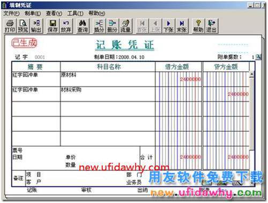Click the 材料采购 account name cell
Viewport: 268px width, 203px height.
(x=108, y=94)
